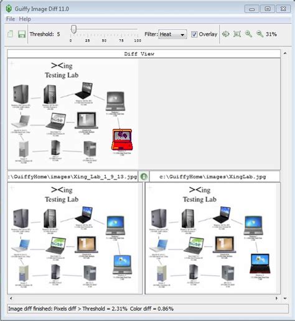Open the Filter dropdown showing Heat
The width and height of the screenshot is (295, 321).
(x=172, y=34)
